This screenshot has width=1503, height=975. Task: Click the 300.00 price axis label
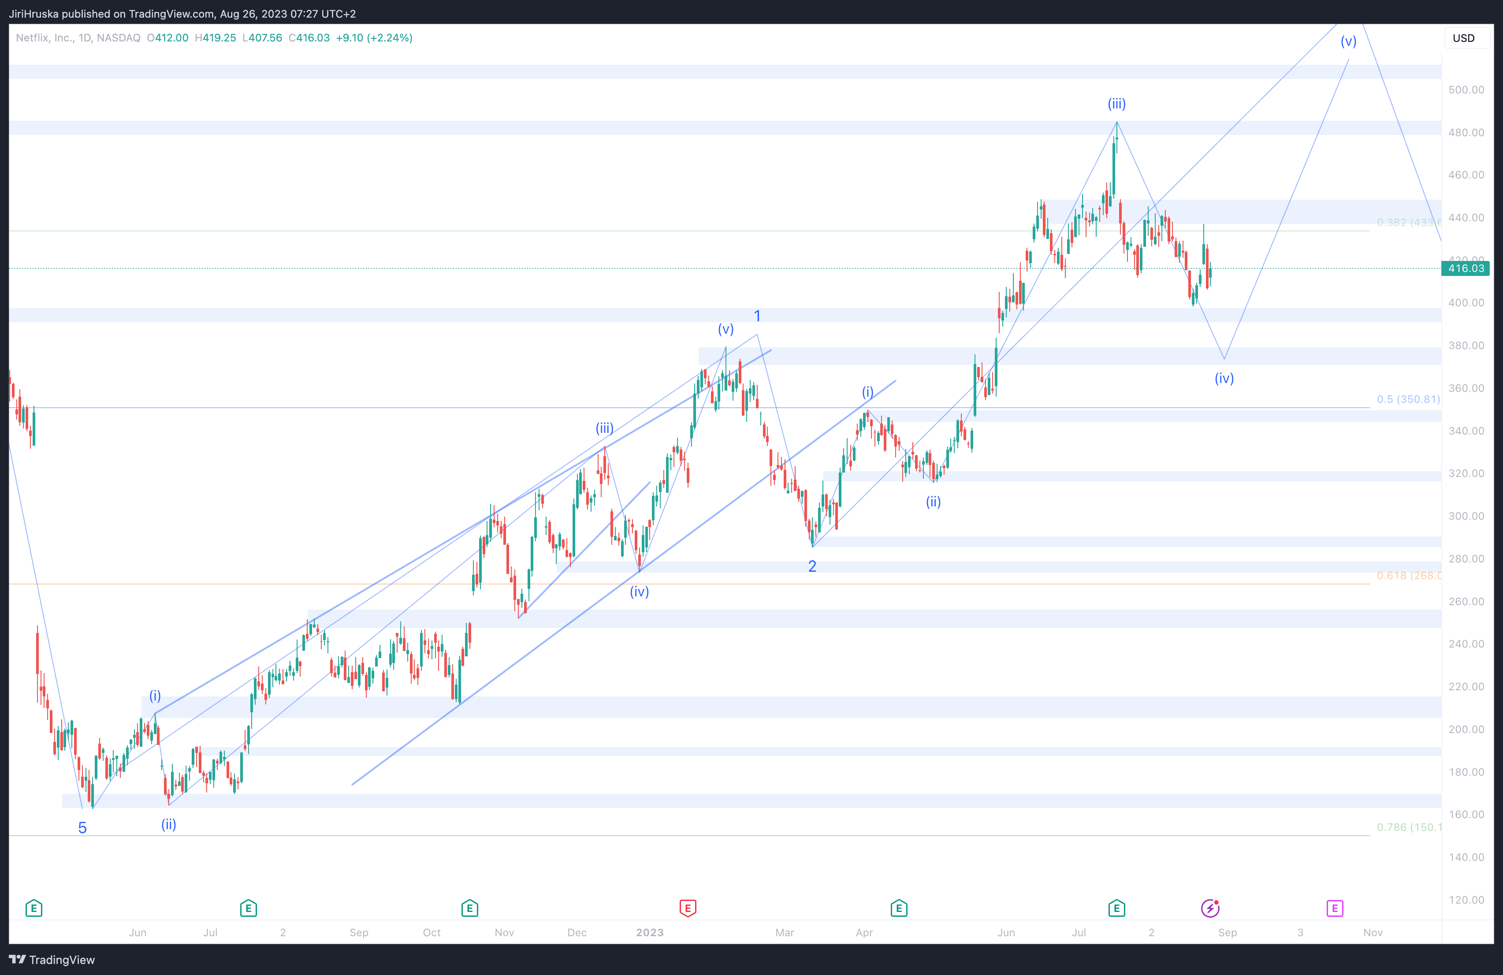pyautogui.click(x=1466, y=516)
